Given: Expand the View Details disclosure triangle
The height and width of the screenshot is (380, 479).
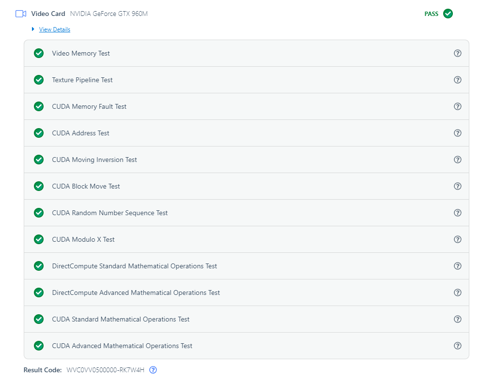Looking at the screenshot, I should [33, 29].
